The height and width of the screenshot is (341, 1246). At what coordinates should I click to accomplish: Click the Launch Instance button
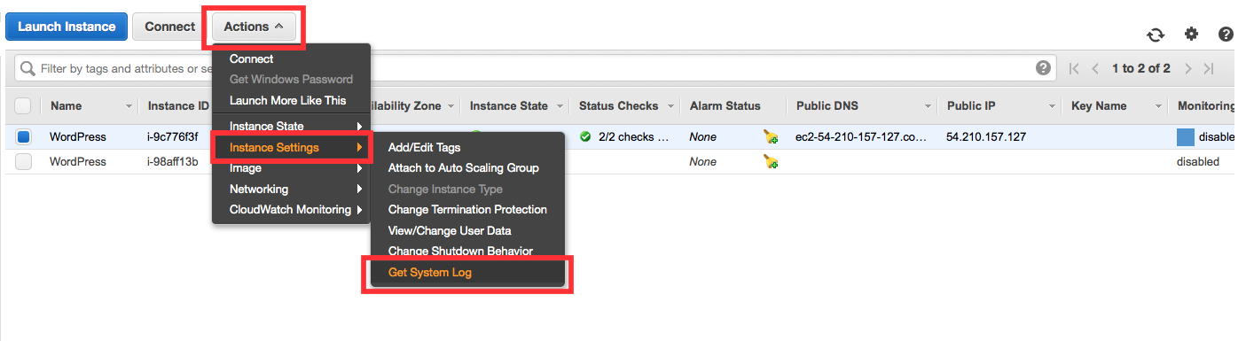tap(67, 27)
